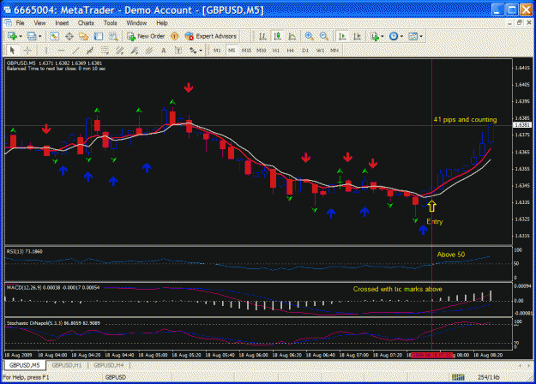Select the H1 timeframe button
The height and width of the screenshot is (384, 536).
[276, 51]
